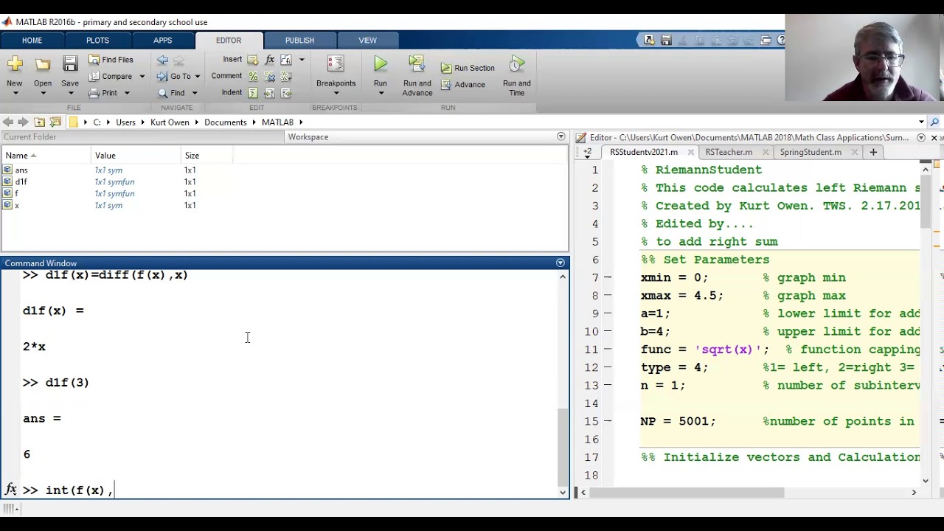Click the New file plus icon

click(x=15, y=65)
